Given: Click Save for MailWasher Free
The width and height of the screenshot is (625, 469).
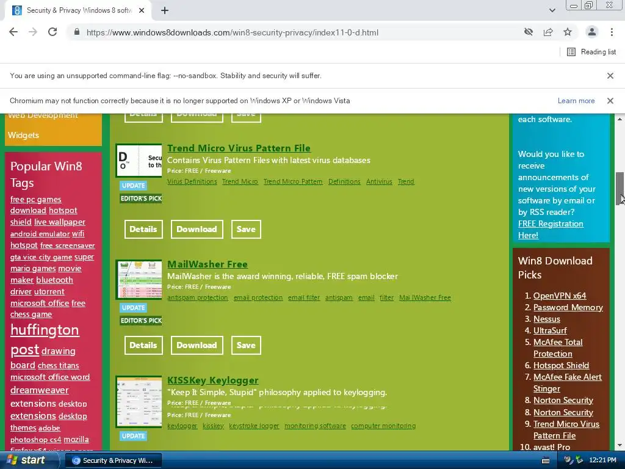Looking at the screenshot, I should [246, 346].
